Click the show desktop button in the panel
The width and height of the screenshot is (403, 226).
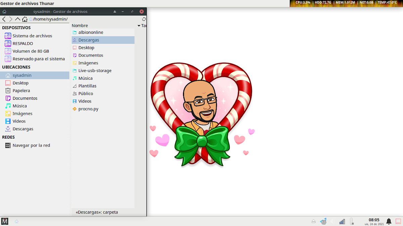point(398,221)
